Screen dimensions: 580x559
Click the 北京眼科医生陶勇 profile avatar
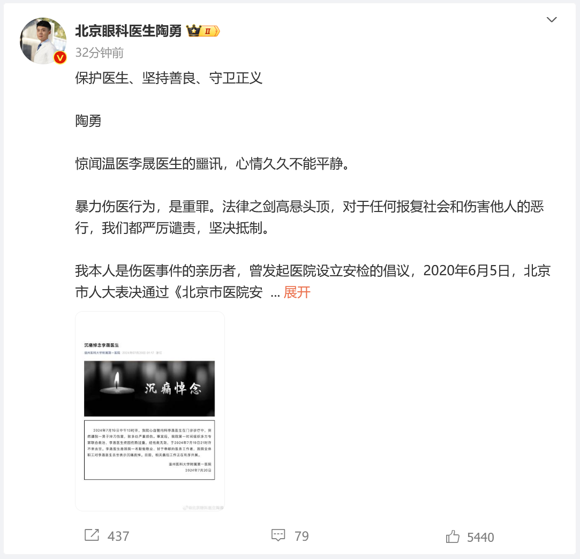[x=43, y=41]
